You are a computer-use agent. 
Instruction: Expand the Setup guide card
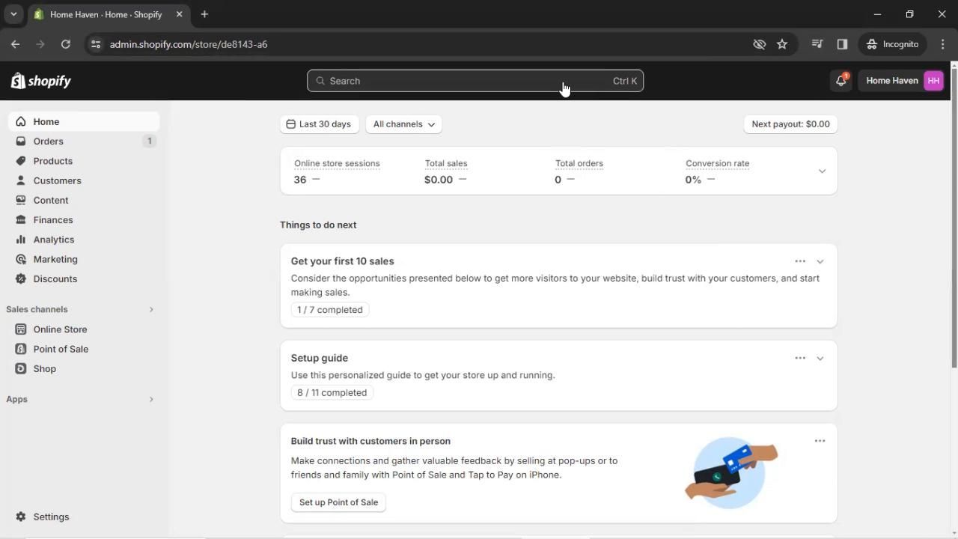pos(820,358)
